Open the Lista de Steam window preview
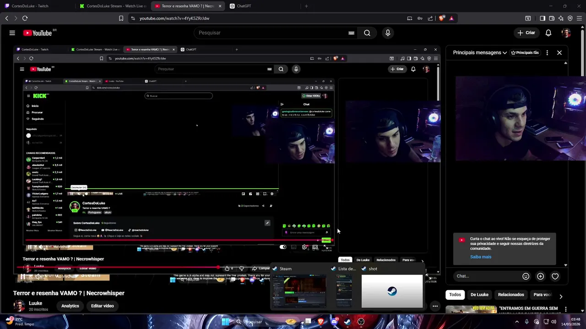The height and width of the screenshot is (329, 586). (344, 291)
